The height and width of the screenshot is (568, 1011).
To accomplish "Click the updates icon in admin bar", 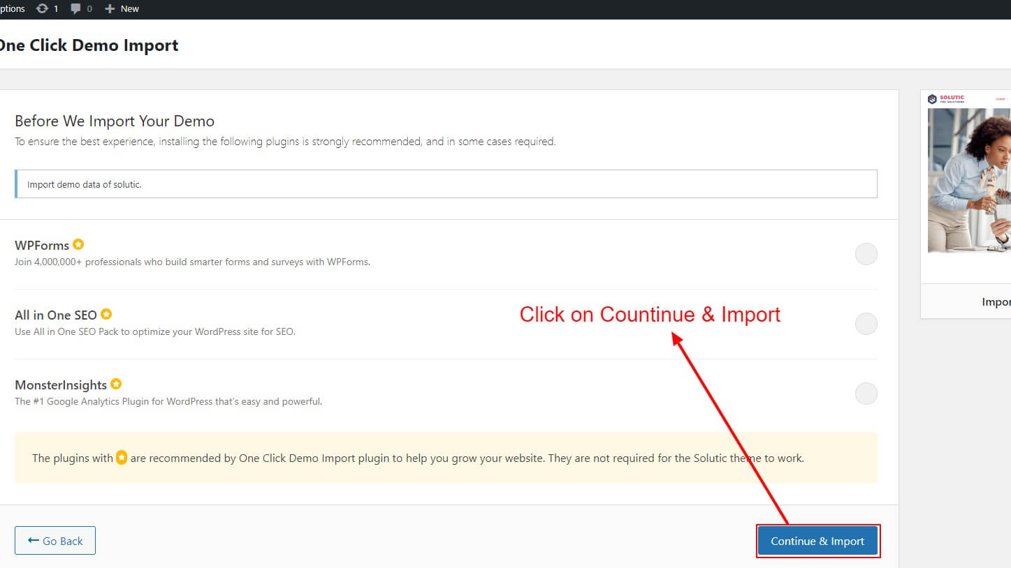I will pyautogui.click(x=42, y=9).
